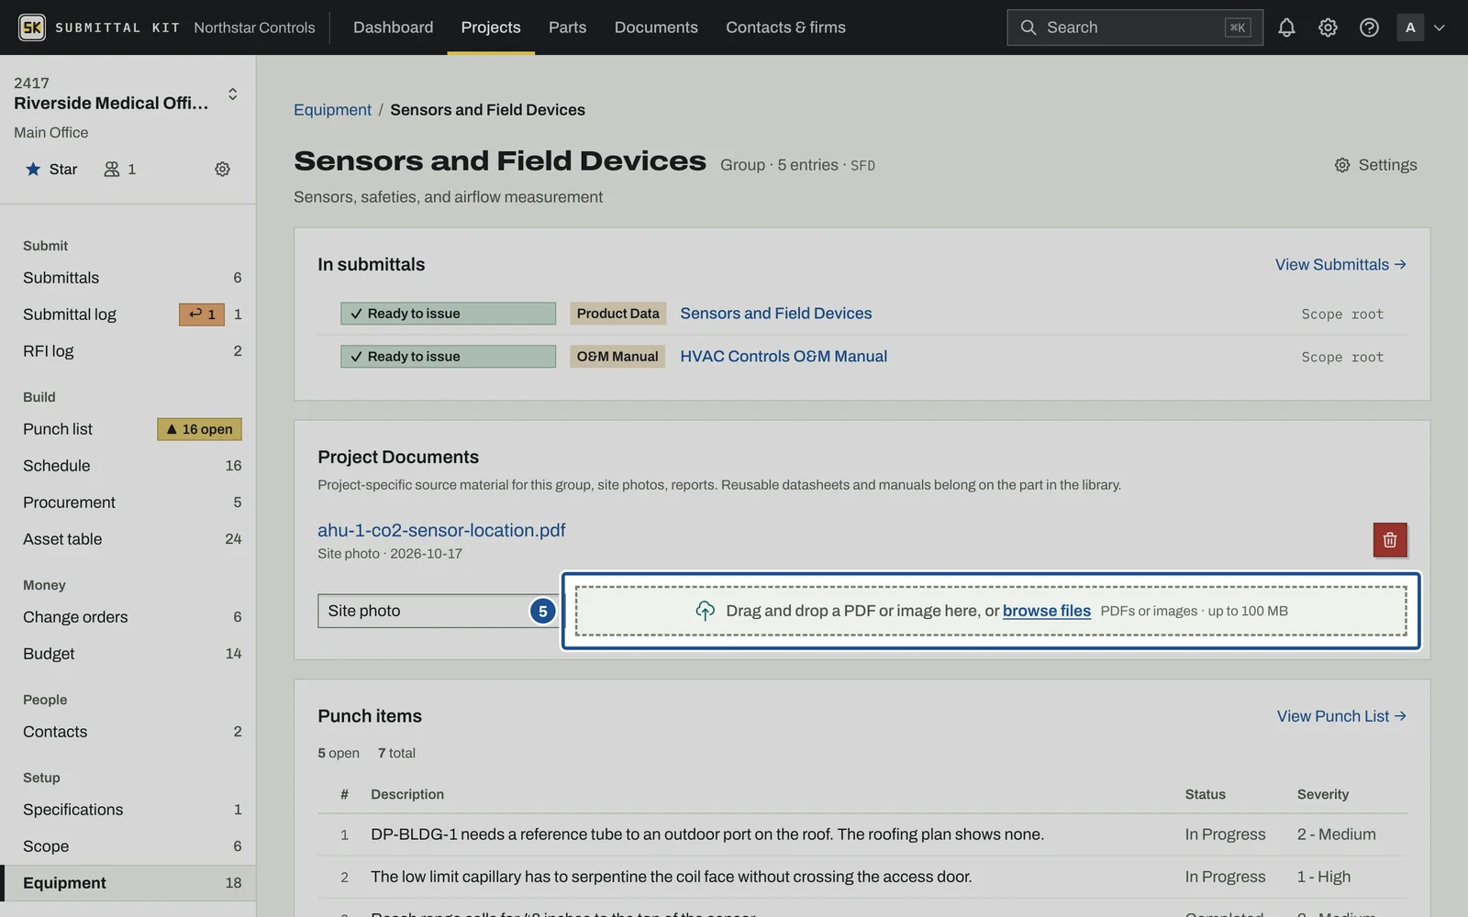This screenshot has height=917, width=1468.
Task: Click the drag and drop upload zone
Action: click(991, 611)
